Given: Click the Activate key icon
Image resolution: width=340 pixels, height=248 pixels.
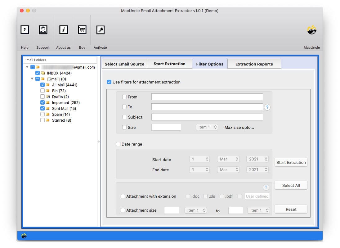Looking at the screenshot, I should click(x=100, y=30).
